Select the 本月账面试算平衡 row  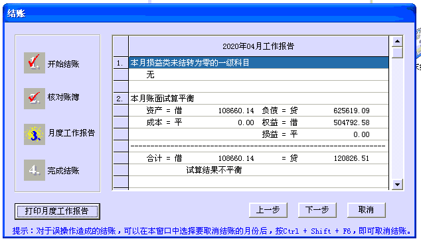pos(258,99)
